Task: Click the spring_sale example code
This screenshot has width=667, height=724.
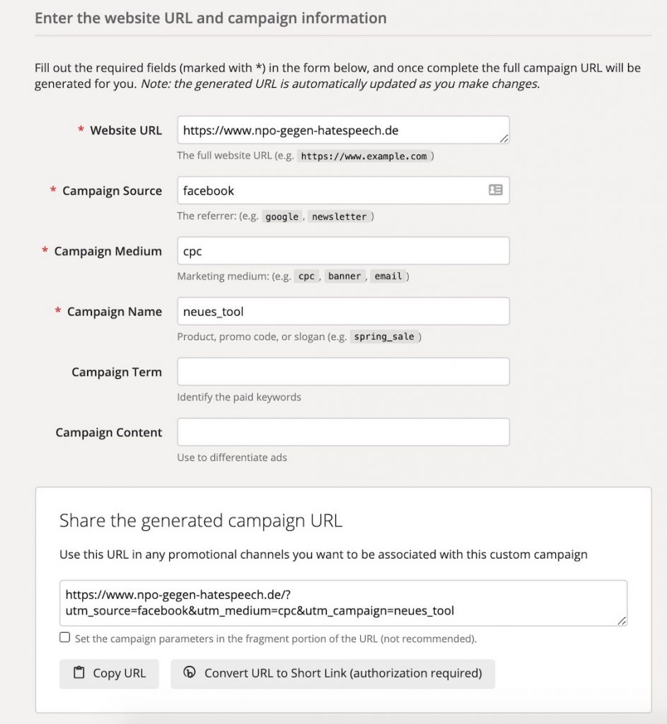Action: [x=383, y=337]
